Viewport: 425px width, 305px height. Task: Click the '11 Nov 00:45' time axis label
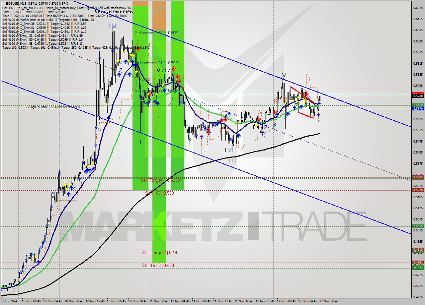tap(159, 301)
